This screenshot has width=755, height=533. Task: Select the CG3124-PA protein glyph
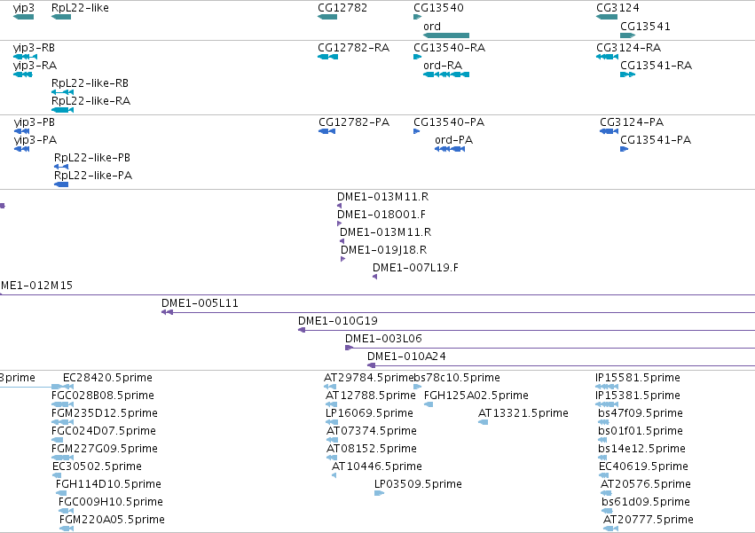pos(610,131)
